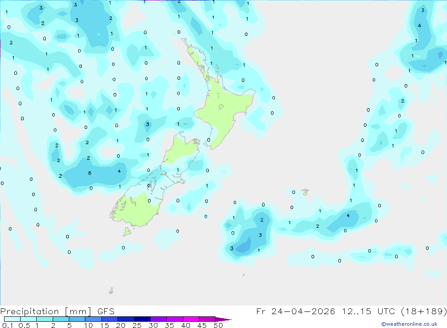This screenshot has width=447, height=328.
Task: Click Stewart Island south of South Island
Action: [x=127, y=231]
